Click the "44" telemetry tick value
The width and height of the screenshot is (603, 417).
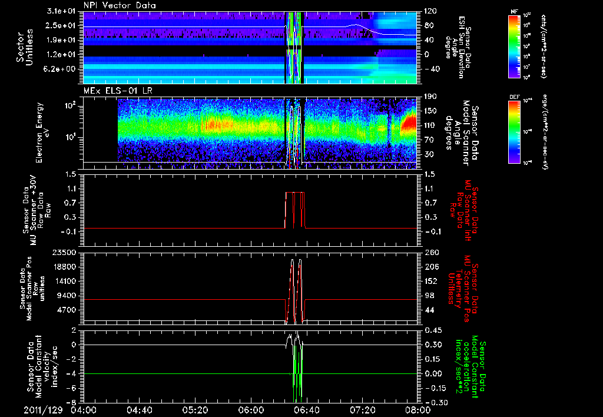pyautogui.click(x=429, y=310)
